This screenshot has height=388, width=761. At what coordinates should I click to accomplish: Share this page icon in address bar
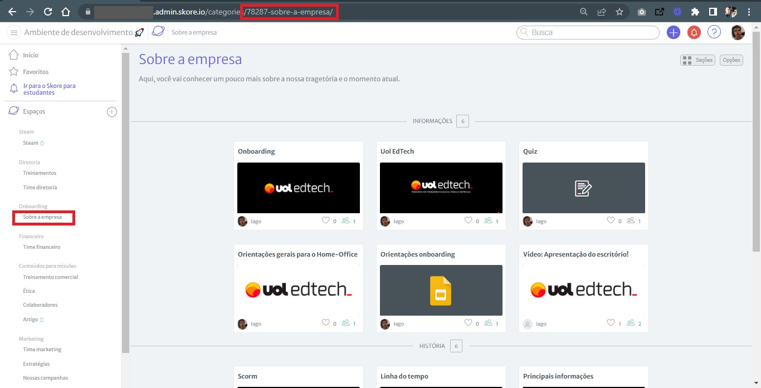coord(602,12)
